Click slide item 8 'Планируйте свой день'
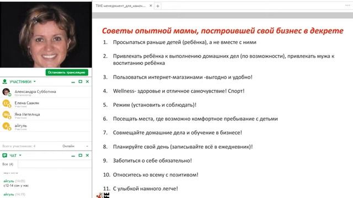The image size is (353, 198). pyautogui.click(x=183, y=147)
